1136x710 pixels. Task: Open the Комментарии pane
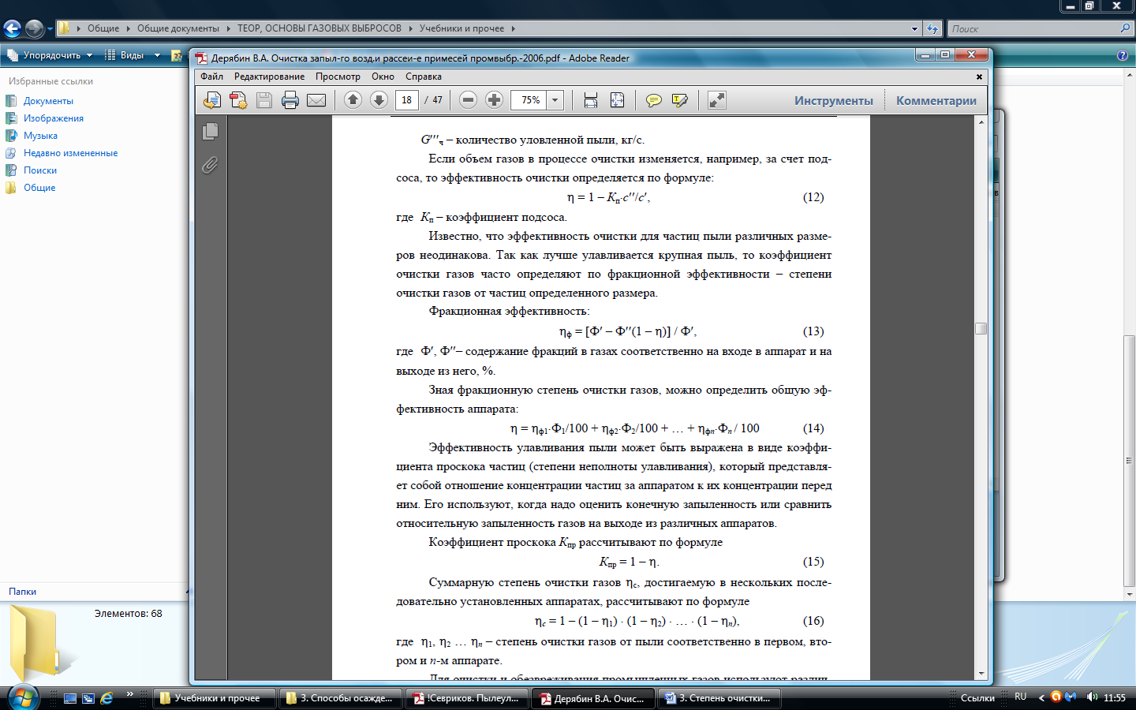(936, 100)
